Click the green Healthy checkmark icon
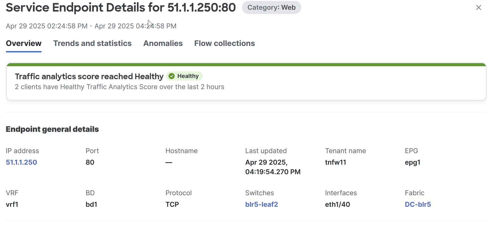The width and height of the screenshot is (487, 226). tap(172, 76)
